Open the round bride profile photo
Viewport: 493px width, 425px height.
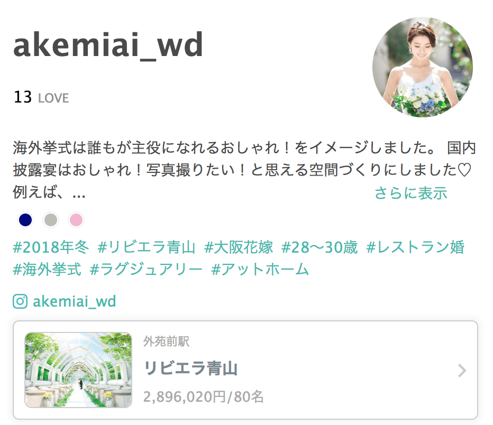(423, 67)
